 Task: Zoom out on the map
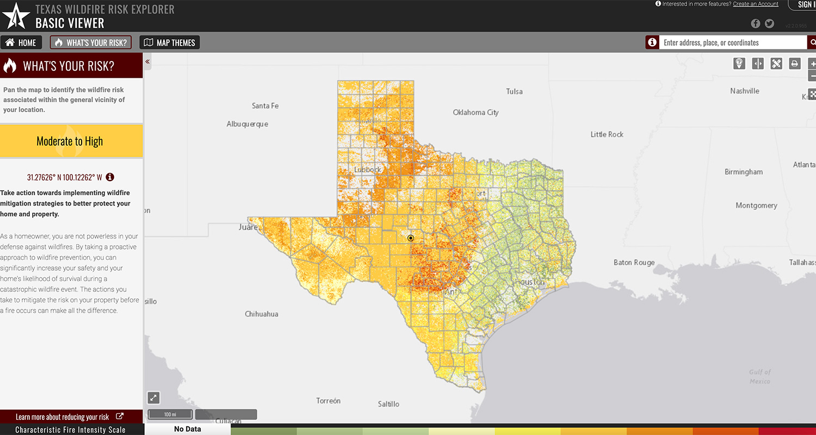(813, 76)
